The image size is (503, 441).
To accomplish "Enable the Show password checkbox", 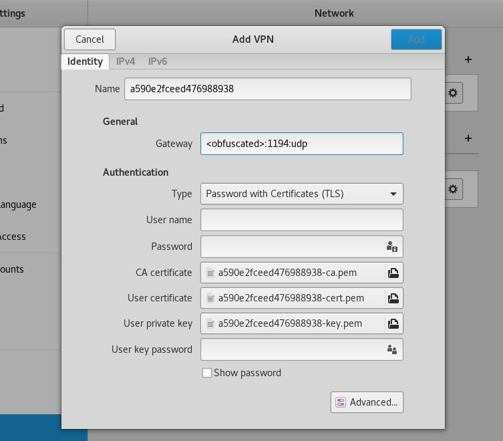I will coord(207,373).
